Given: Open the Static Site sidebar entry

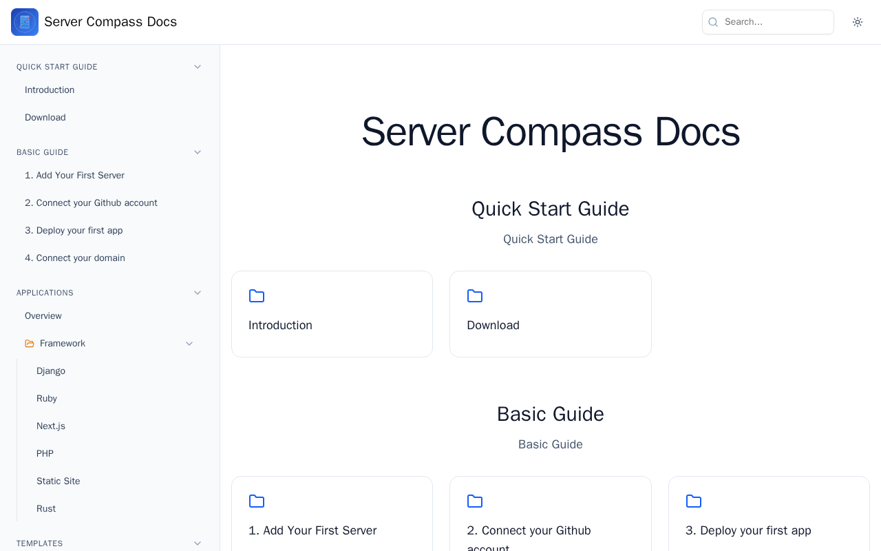Looking at the screenshot, I should pyautogui.click(x=59, y=481).
